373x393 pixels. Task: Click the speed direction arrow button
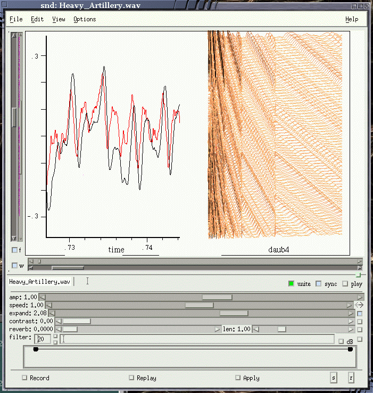click(359, 305)
